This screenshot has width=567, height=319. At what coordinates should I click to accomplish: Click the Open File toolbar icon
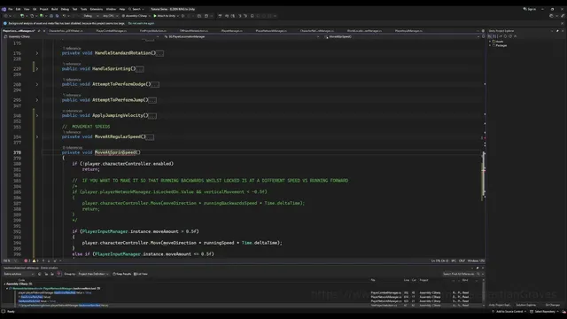[42, 16]
